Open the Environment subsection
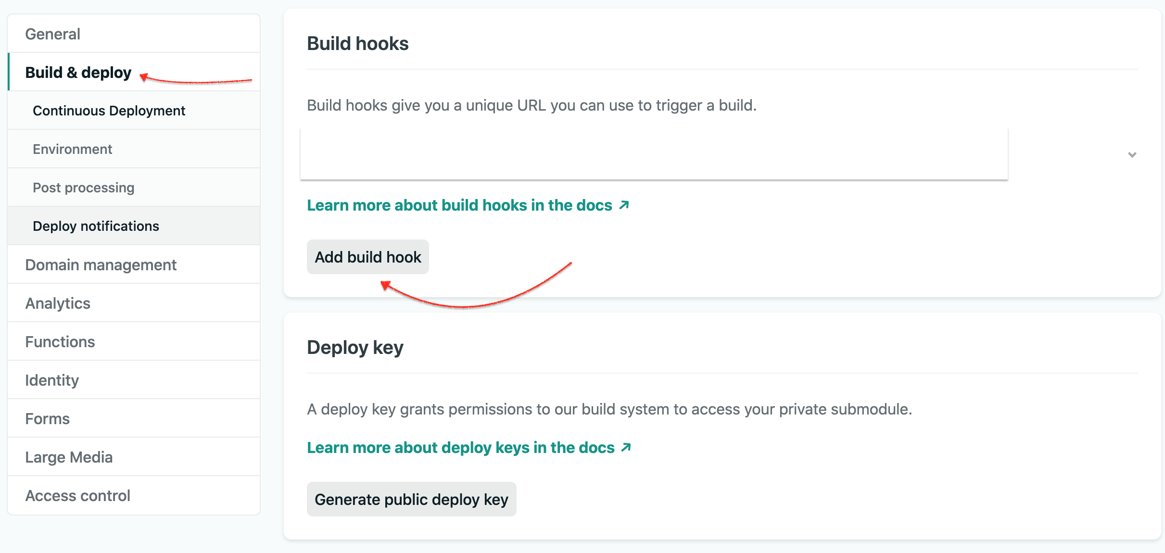 134,149
